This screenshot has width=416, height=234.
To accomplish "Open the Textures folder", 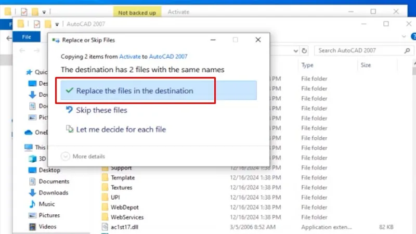I will click(x=121, y=187).
